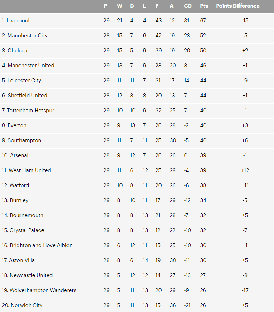Select Tottenham Hotspur entry

pos(28,111)
